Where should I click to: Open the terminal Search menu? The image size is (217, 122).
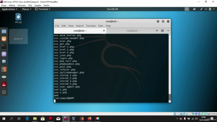(x=80, y=26)
